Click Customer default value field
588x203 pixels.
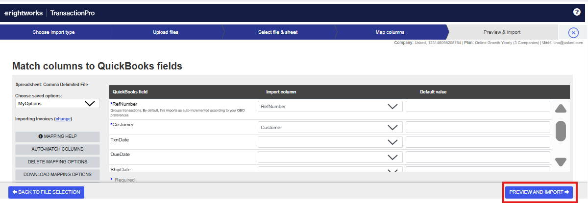click(478, 127)
